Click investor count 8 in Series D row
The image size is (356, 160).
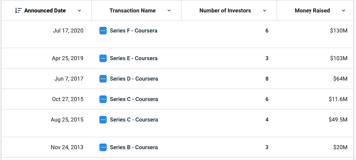[x=267, y=79]
